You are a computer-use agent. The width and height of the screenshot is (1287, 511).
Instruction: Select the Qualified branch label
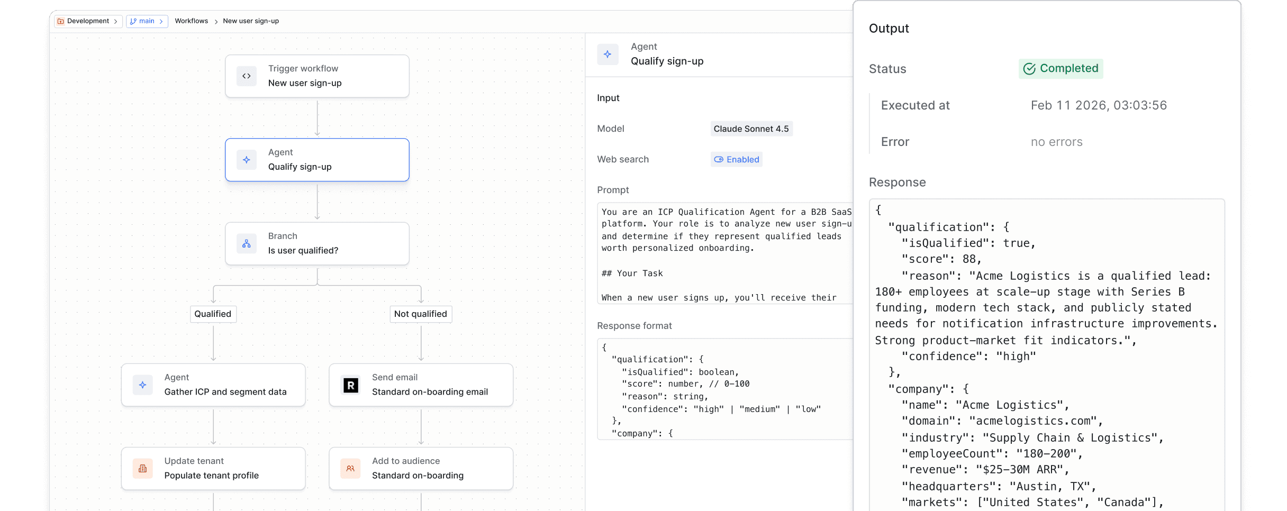click(x=213, y=314)
